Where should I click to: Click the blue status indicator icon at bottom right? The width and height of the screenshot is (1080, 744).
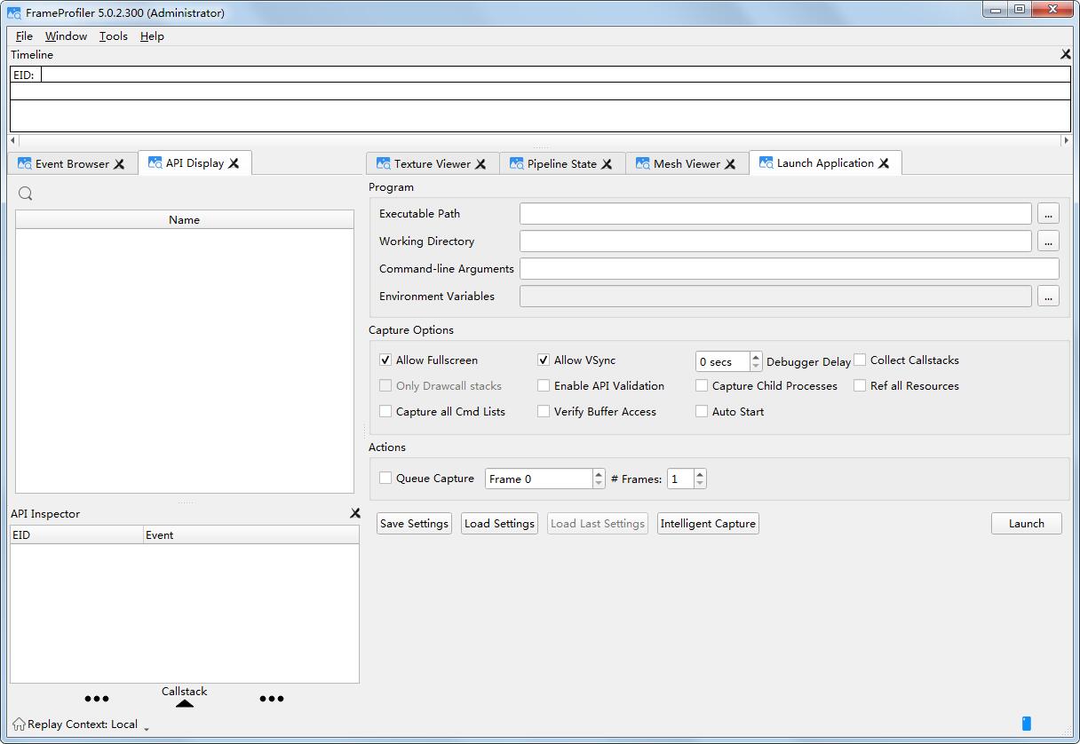1027,724
